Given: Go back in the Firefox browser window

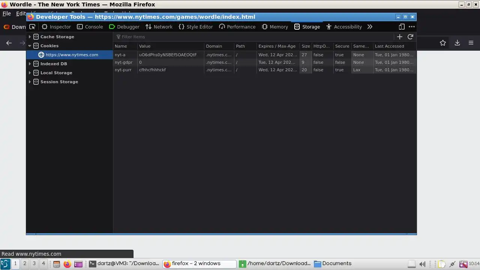Looking at the screenshot, I should click(x=9, y=43).
